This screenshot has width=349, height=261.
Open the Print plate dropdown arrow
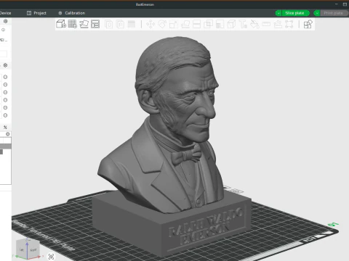(x=317, y=13)
